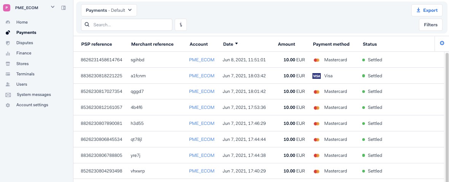Click the System messages envelope icon
This screenshot has width=449, height=182.
click(8, 95)
